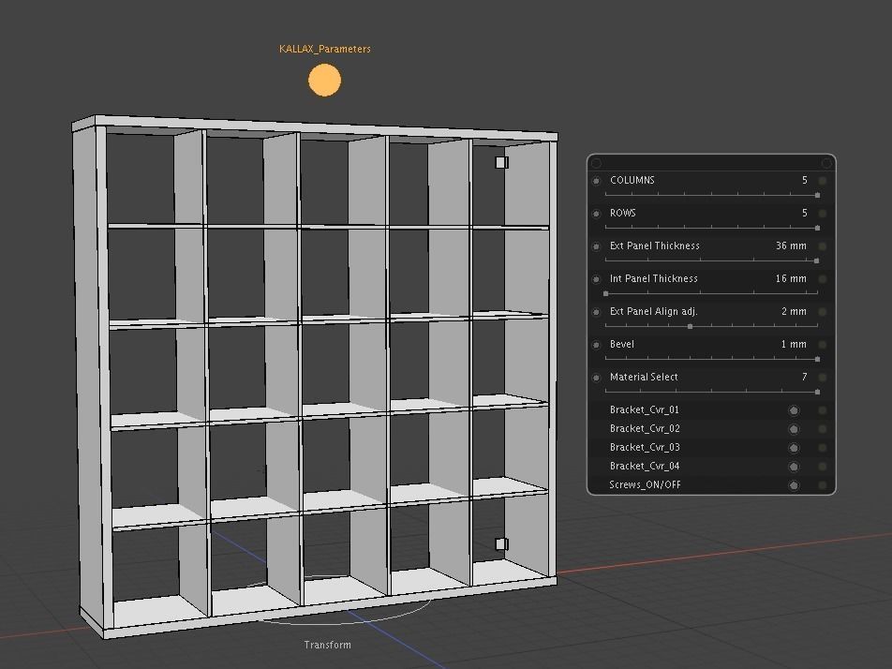
Task: Click the icon left of Ext Panel Align adj.
Action: coord(594,311)
